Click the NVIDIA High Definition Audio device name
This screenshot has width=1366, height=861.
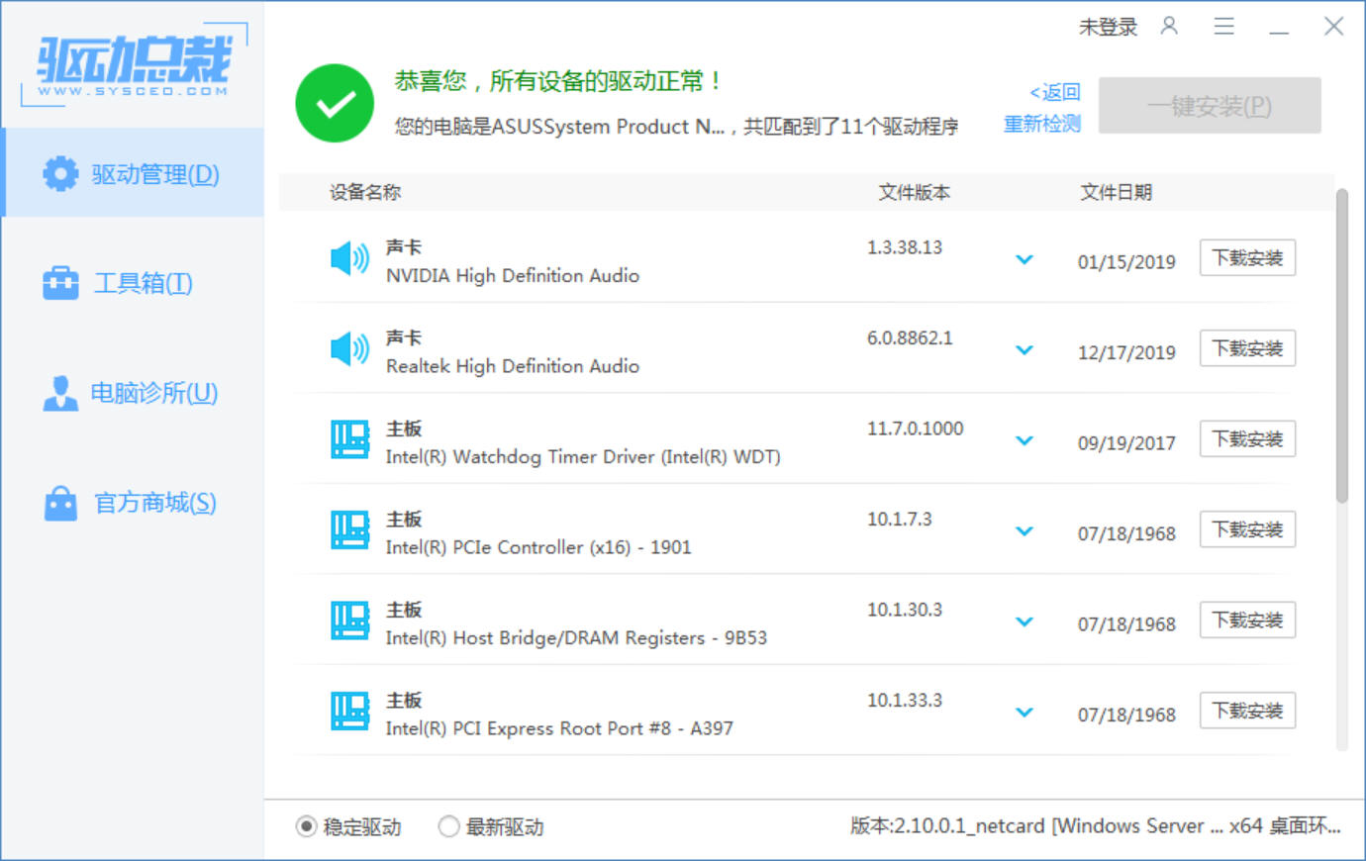point(513,276)
